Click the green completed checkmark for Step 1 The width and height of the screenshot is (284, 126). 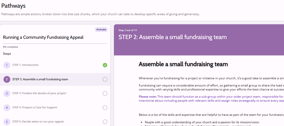pyautogui.click(x=105, y=65)
